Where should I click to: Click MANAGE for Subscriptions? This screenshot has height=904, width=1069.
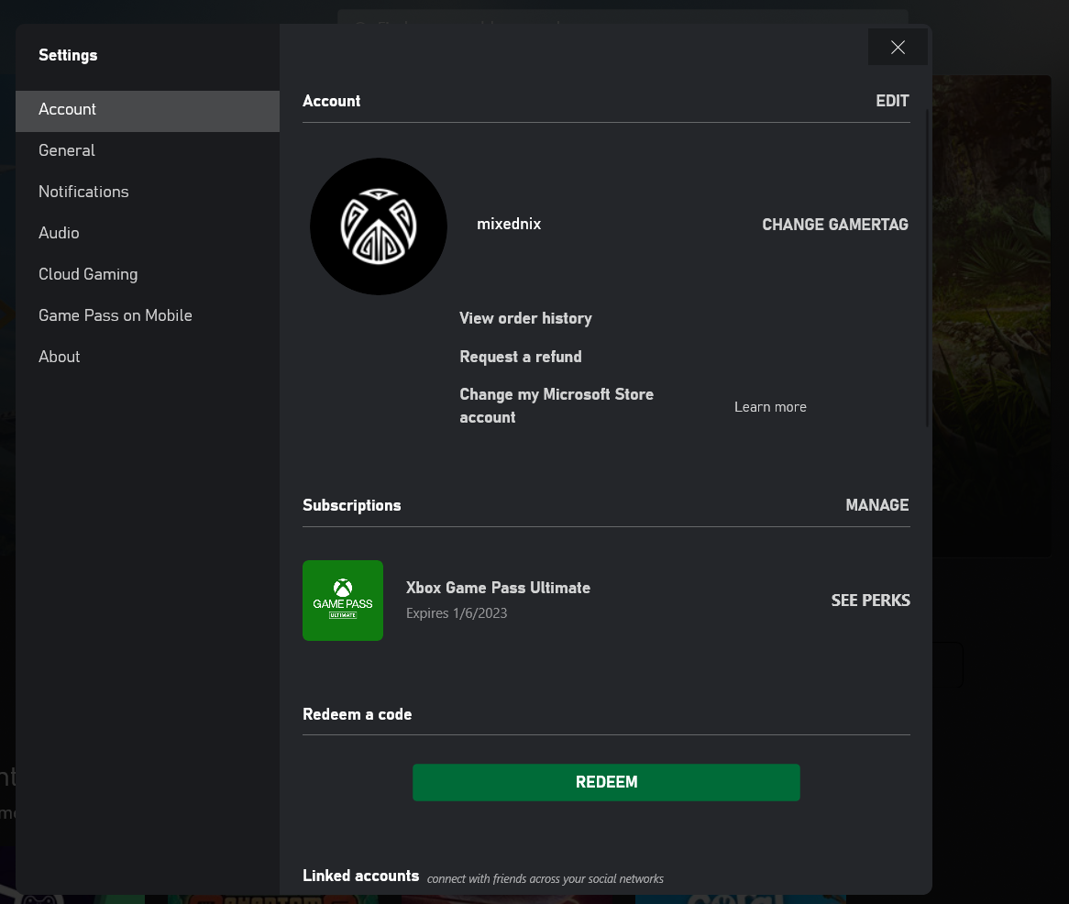(876, 505)
